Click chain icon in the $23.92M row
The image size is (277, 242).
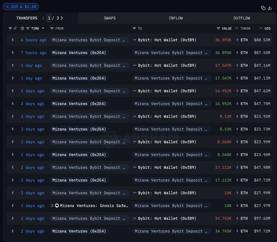13,116
